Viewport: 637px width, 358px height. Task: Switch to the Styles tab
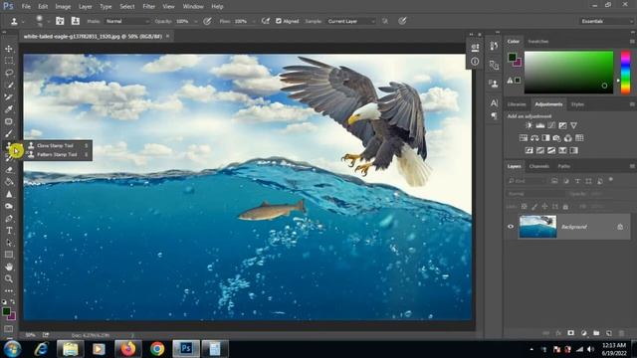pyautogui.click(x=577, y=104)
